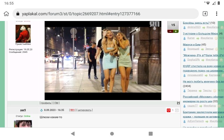This screenshot has height=140, width=224.
Task: Click the user icon beside сашок77
Action: pyautogui.click(x=184, y=106)
